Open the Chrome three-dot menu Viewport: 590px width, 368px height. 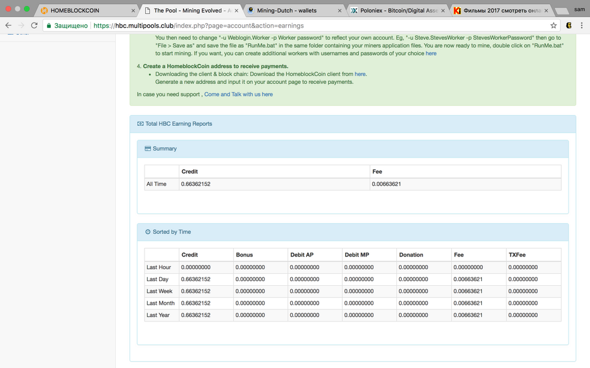[582, 25]
